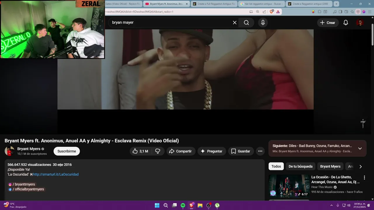
Task: Open a new browser tab
Action: point(336,4)
